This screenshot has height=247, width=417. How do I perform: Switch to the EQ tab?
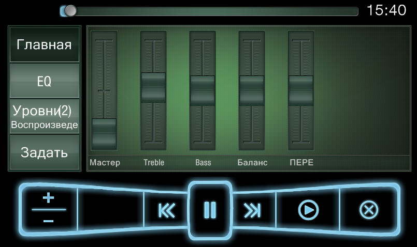(x=44, y=81)
